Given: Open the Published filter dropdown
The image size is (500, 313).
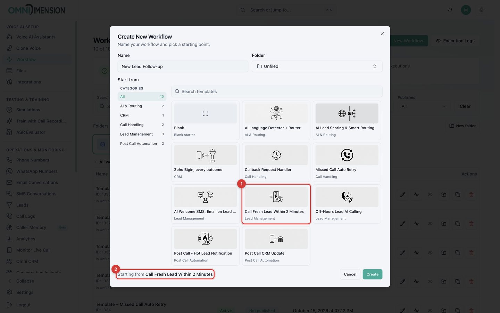Looking at the screenshot, I should click(424, 106).
